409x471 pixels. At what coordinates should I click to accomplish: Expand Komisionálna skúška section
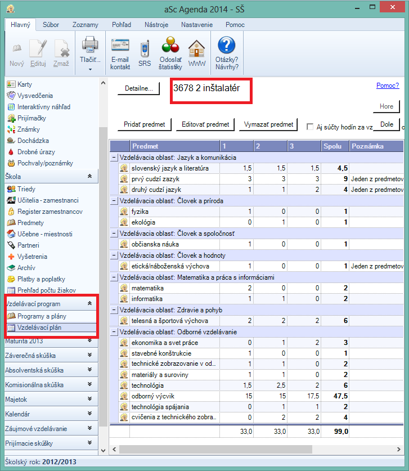89,384
